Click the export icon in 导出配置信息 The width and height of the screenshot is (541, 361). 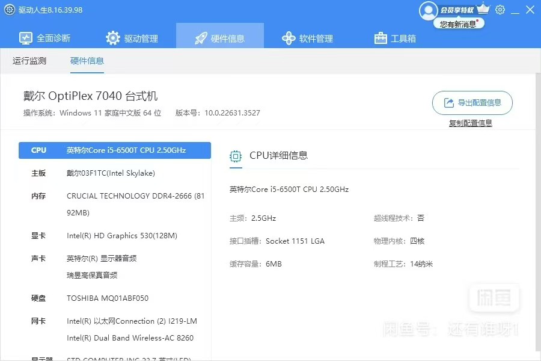tap(448, 103)
